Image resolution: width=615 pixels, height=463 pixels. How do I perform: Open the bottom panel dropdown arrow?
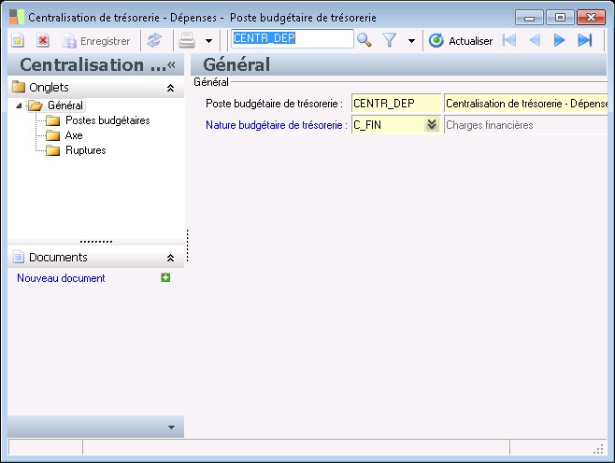coord(171,428)
